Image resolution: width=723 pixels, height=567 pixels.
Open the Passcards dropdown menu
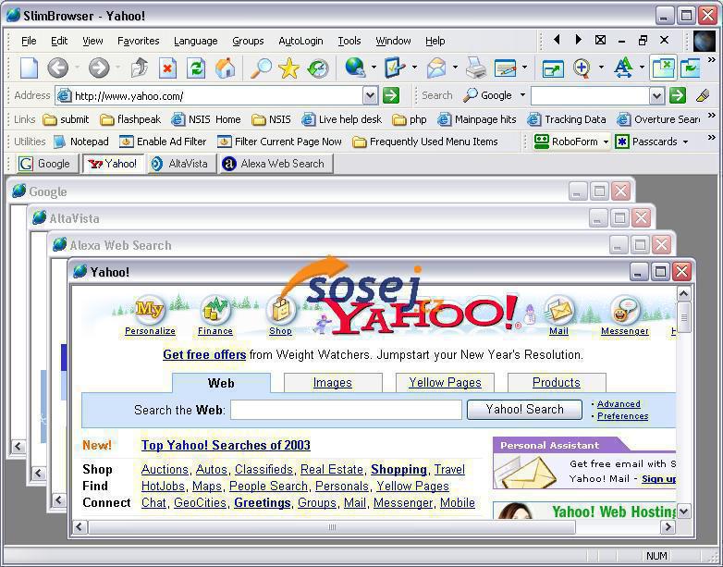click(685, 142)
